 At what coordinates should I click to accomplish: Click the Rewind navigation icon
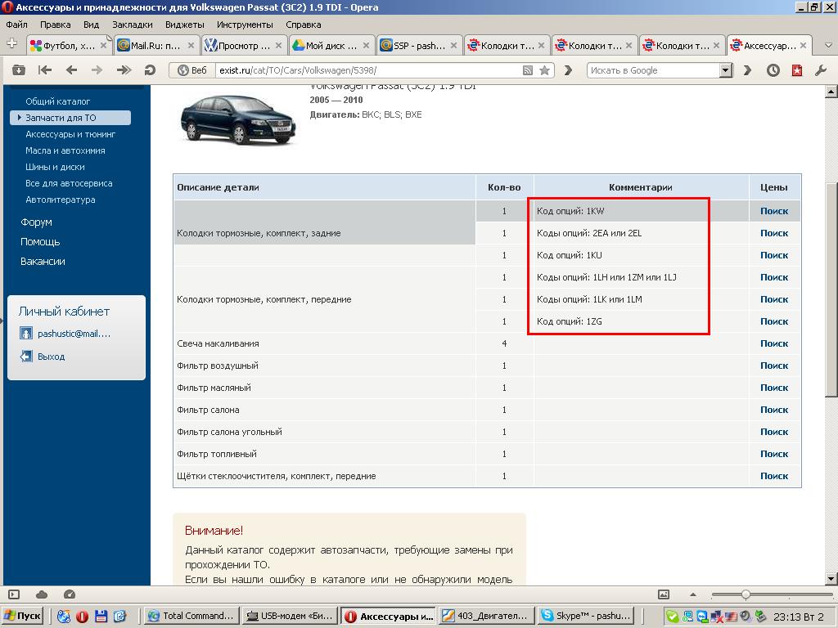pyautogui.click(x=45, y=70)
